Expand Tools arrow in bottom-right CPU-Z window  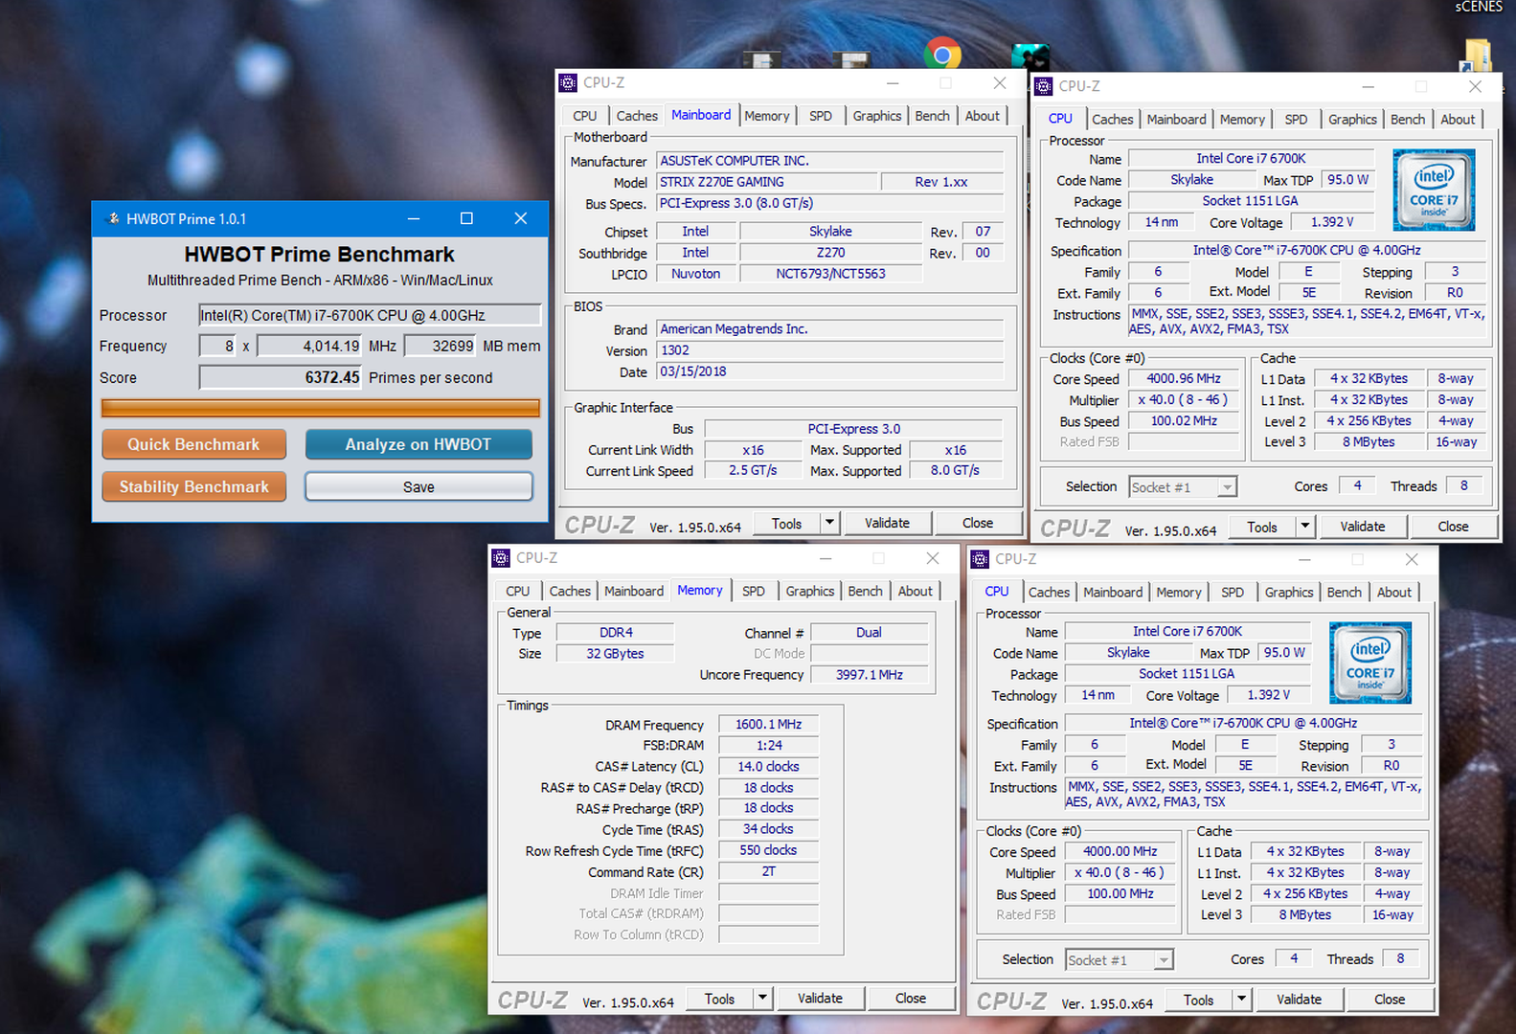click(x=1241, y=1000)
